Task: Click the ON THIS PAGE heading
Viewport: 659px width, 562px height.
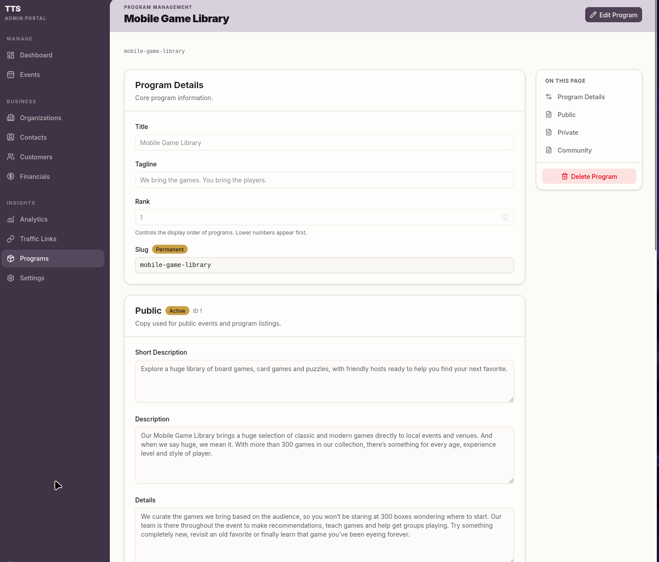Action: coord(565,81)
